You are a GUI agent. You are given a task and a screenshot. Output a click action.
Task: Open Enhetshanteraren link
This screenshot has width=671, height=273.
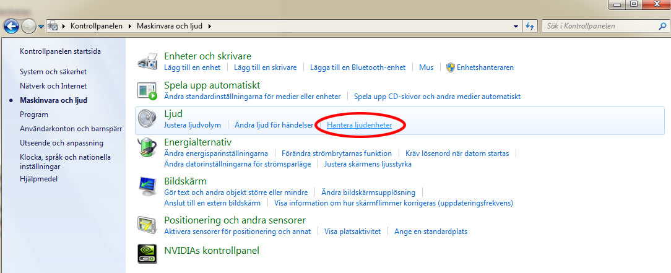click(485, 67)
